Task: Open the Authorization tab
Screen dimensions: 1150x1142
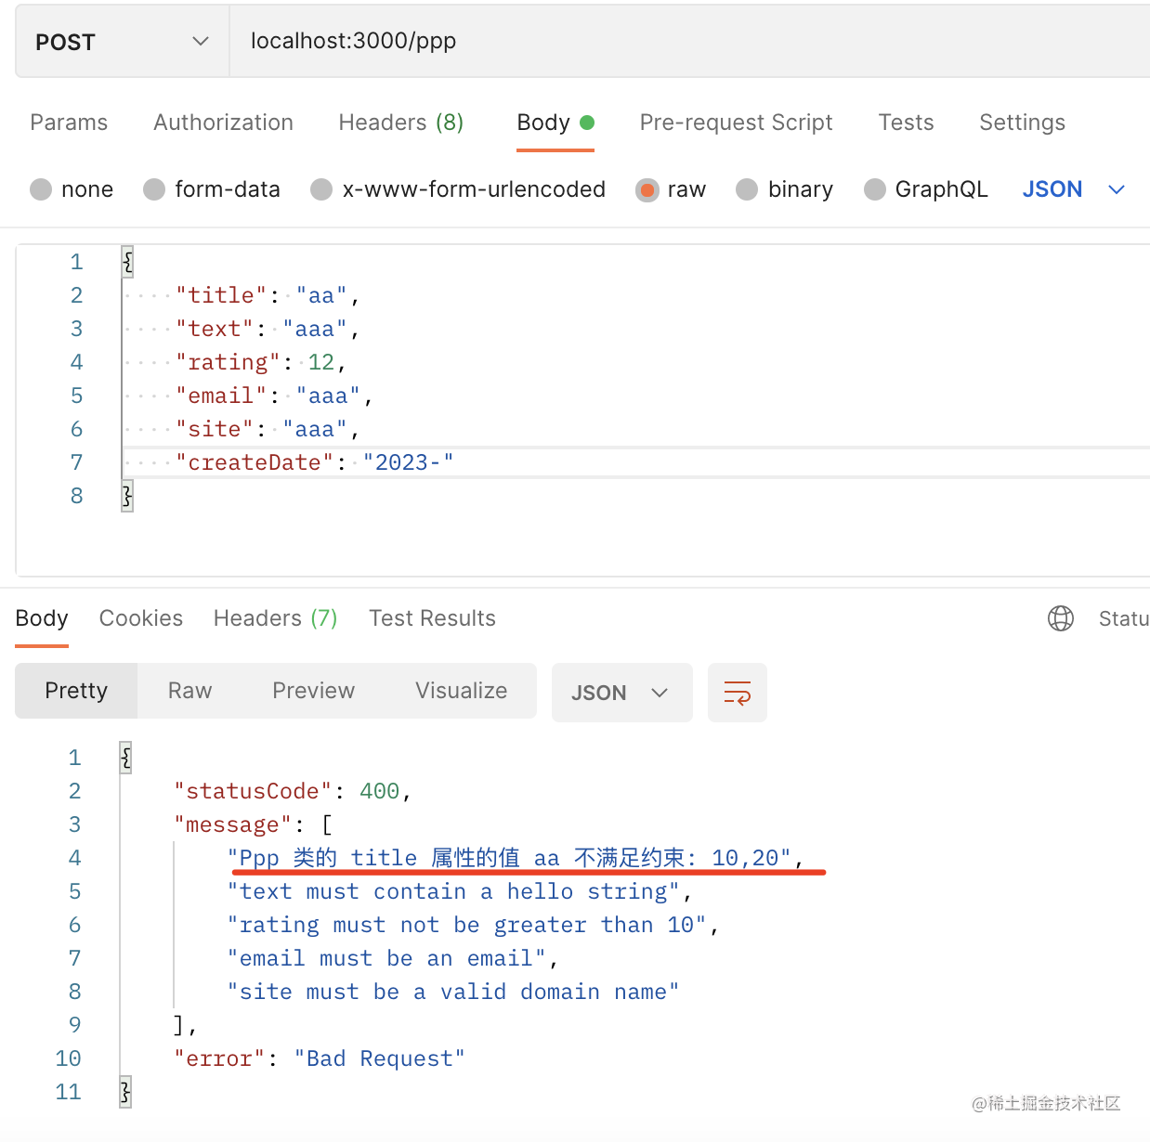Action: point(223,123)
